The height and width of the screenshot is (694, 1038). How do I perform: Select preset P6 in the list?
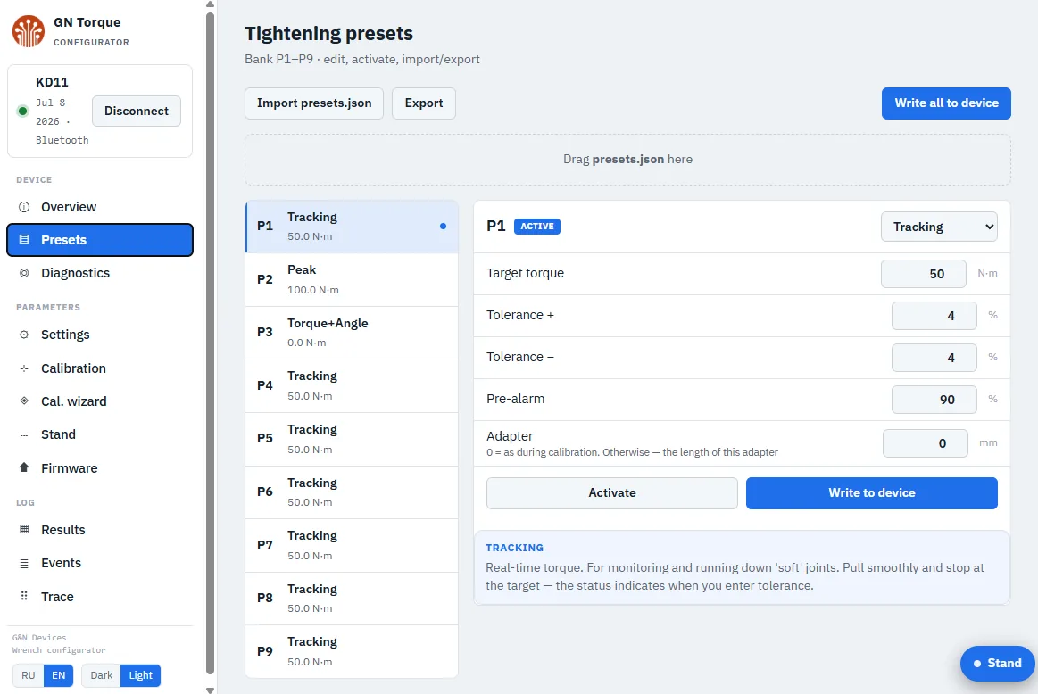pyautogui.click(x=352, y=492)
